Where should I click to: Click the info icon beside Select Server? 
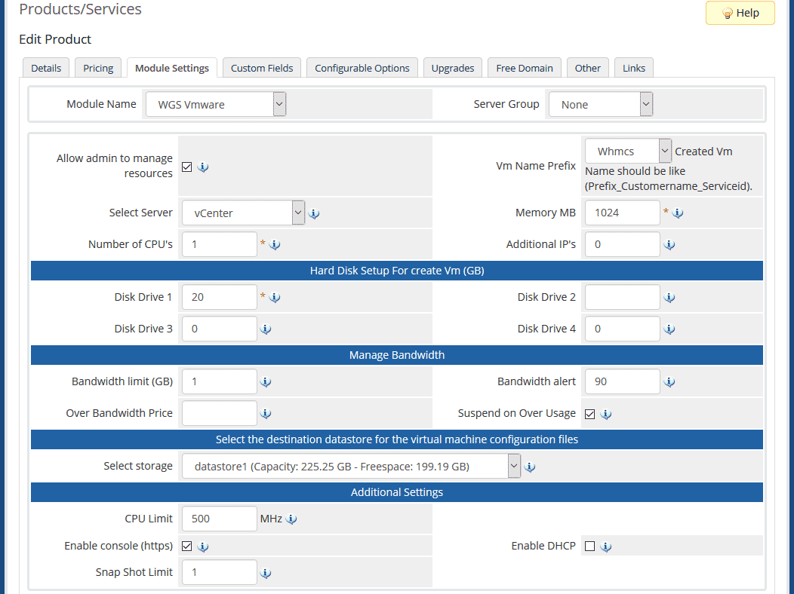[313, 213]
